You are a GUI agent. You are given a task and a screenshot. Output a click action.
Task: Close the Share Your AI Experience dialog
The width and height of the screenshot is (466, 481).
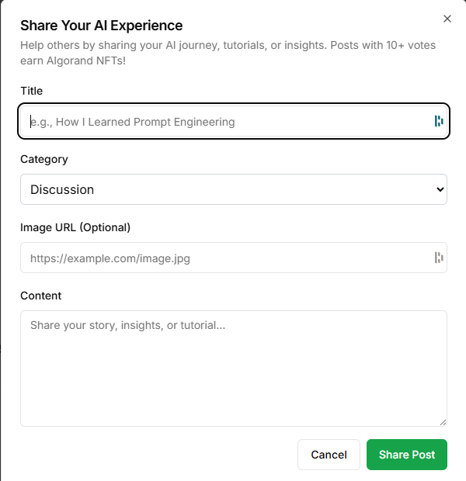(x=447, y=19)
